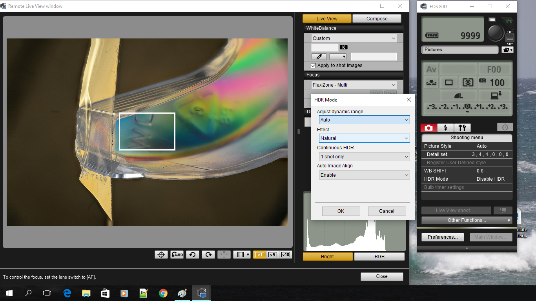Click the color temperature K icon
Image resolution: width=536 pixels, height=301 pixels.
click(x=343, y=47)
